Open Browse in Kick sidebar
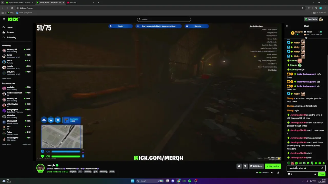Viewport: 328px width, 184px height. (10, 32)
